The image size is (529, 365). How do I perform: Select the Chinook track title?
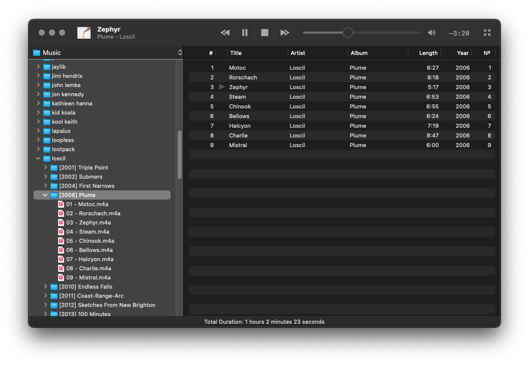240,106
